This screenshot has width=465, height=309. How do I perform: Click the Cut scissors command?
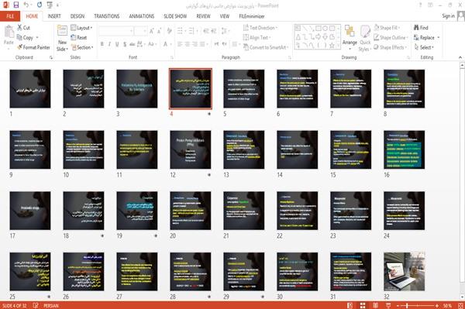(23, 28)
